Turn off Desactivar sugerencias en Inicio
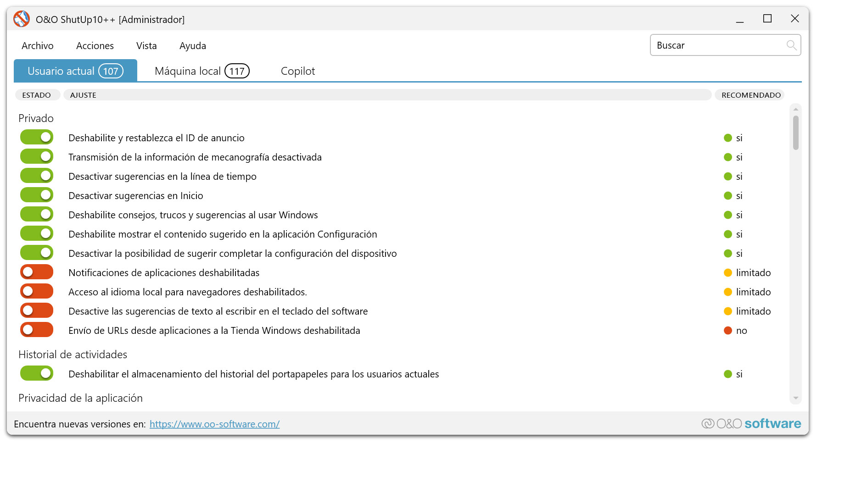 click(36, 194)
